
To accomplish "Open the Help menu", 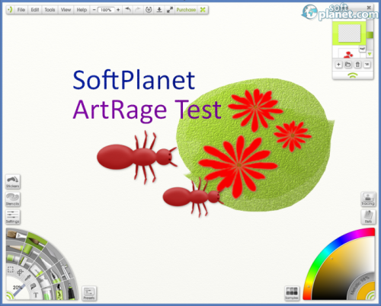I will coord(82,10).
